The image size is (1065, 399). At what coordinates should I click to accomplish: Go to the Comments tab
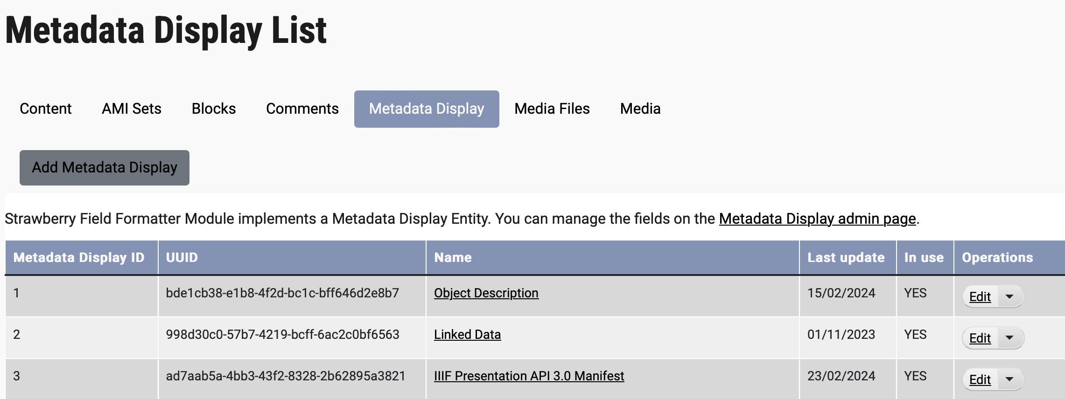(302, 109)
